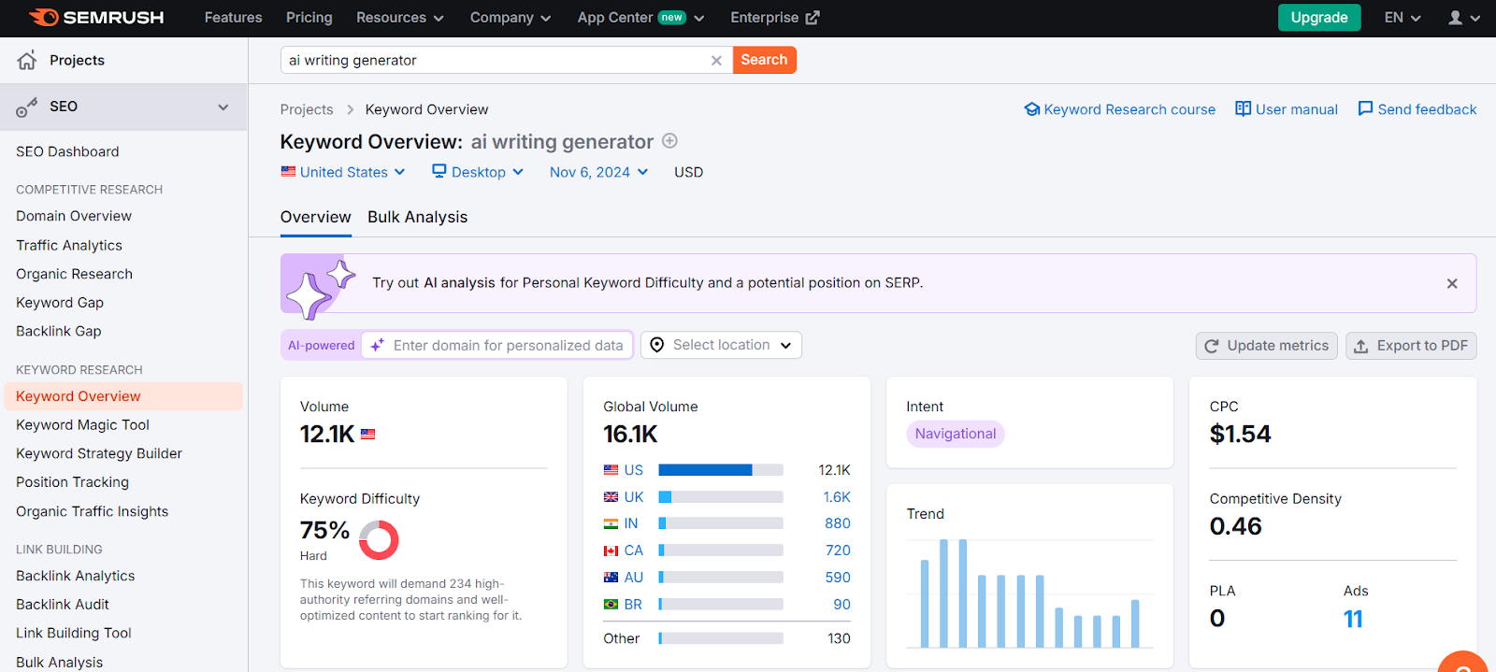Click the location pin icon
Viewport: 1496px width, 672px height.
tap(657, 345)
